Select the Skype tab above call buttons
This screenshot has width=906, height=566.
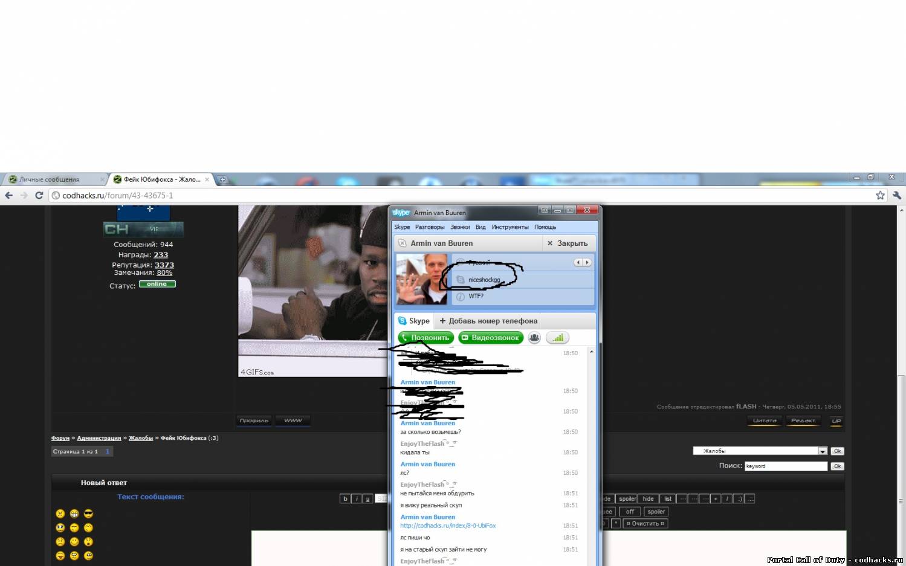(414, 321)
